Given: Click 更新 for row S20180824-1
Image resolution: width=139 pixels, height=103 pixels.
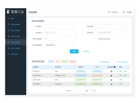Looking at the screenshot, I should coord(125,75).
